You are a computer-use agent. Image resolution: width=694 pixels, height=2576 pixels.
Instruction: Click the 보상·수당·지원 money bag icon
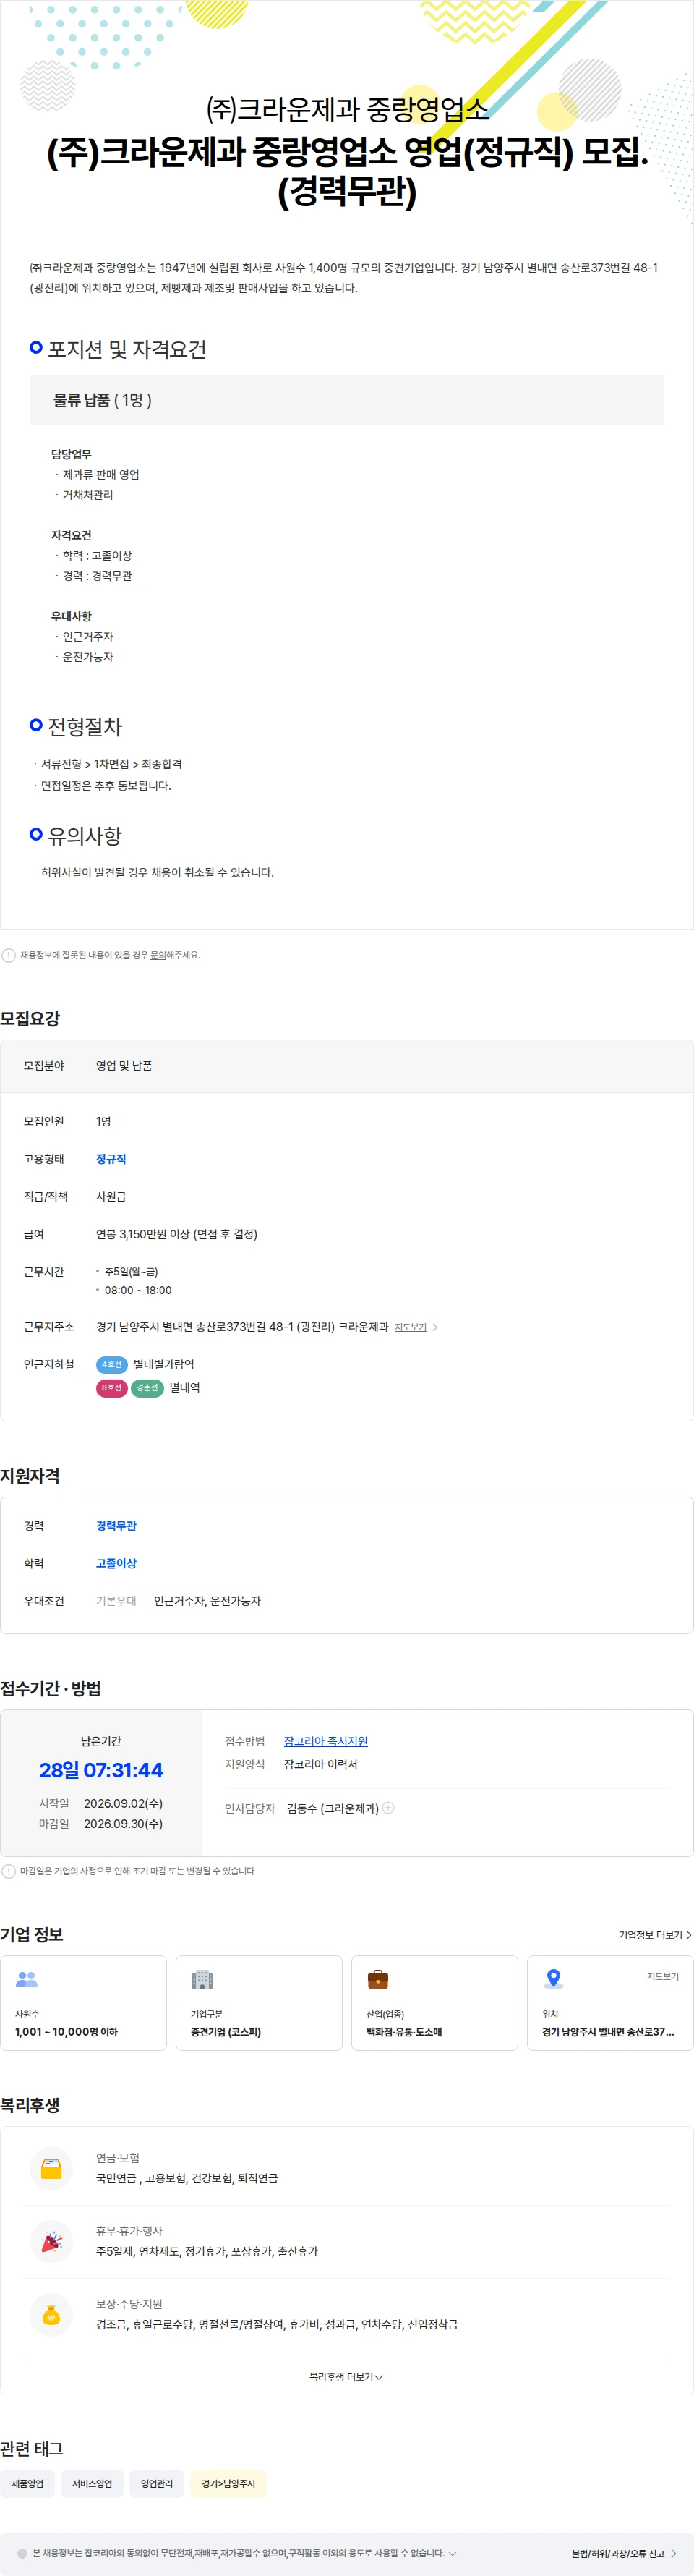tap(51, 2314)
